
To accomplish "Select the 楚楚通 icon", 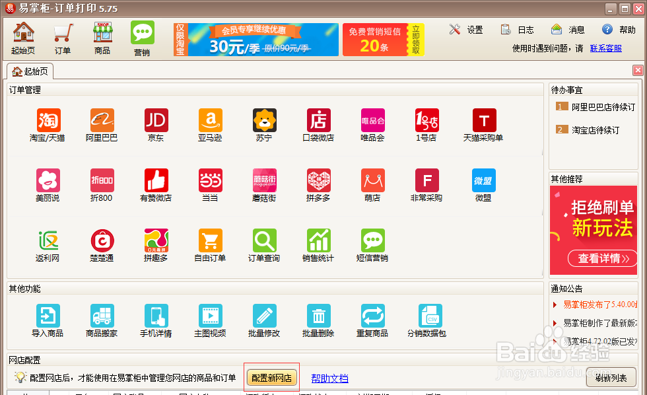I will (102, 240).
